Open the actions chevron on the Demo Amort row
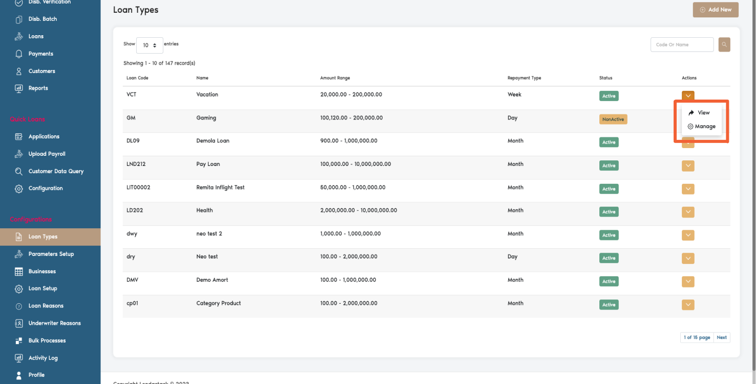The image size is (756, 384). 688,281
